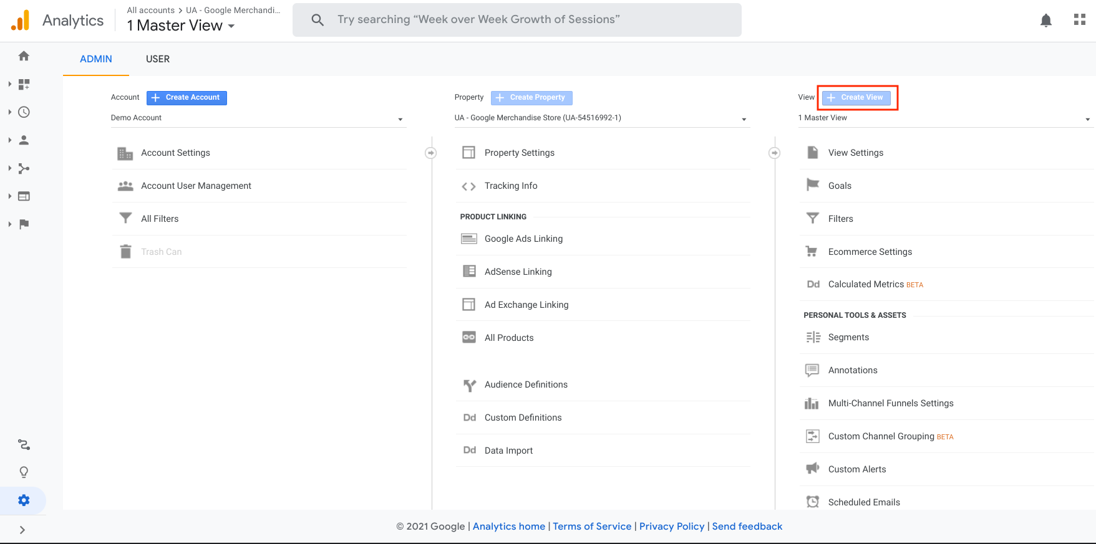Open Acquisition branching icon in sidebar
This screenshot has height=544, width=1096.
(x=24, y=168)
